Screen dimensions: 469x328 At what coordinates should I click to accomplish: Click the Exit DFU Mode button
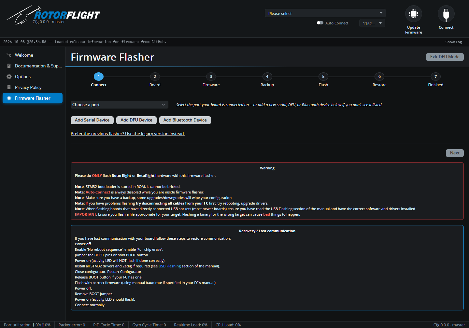[x=445, y=57]
